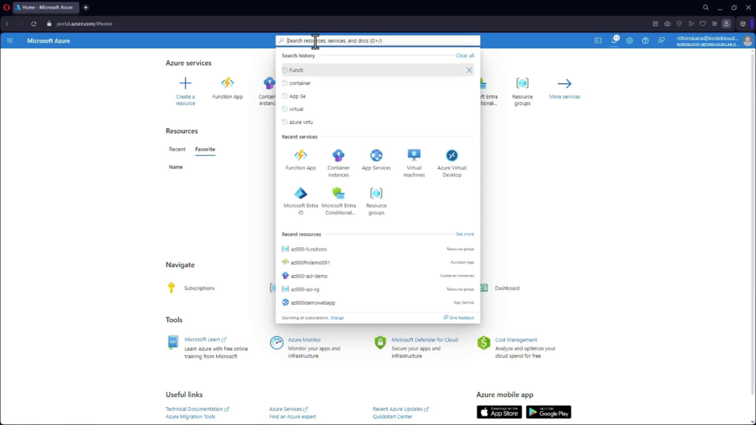Open notifications bell icon

[x=614, y=41]
